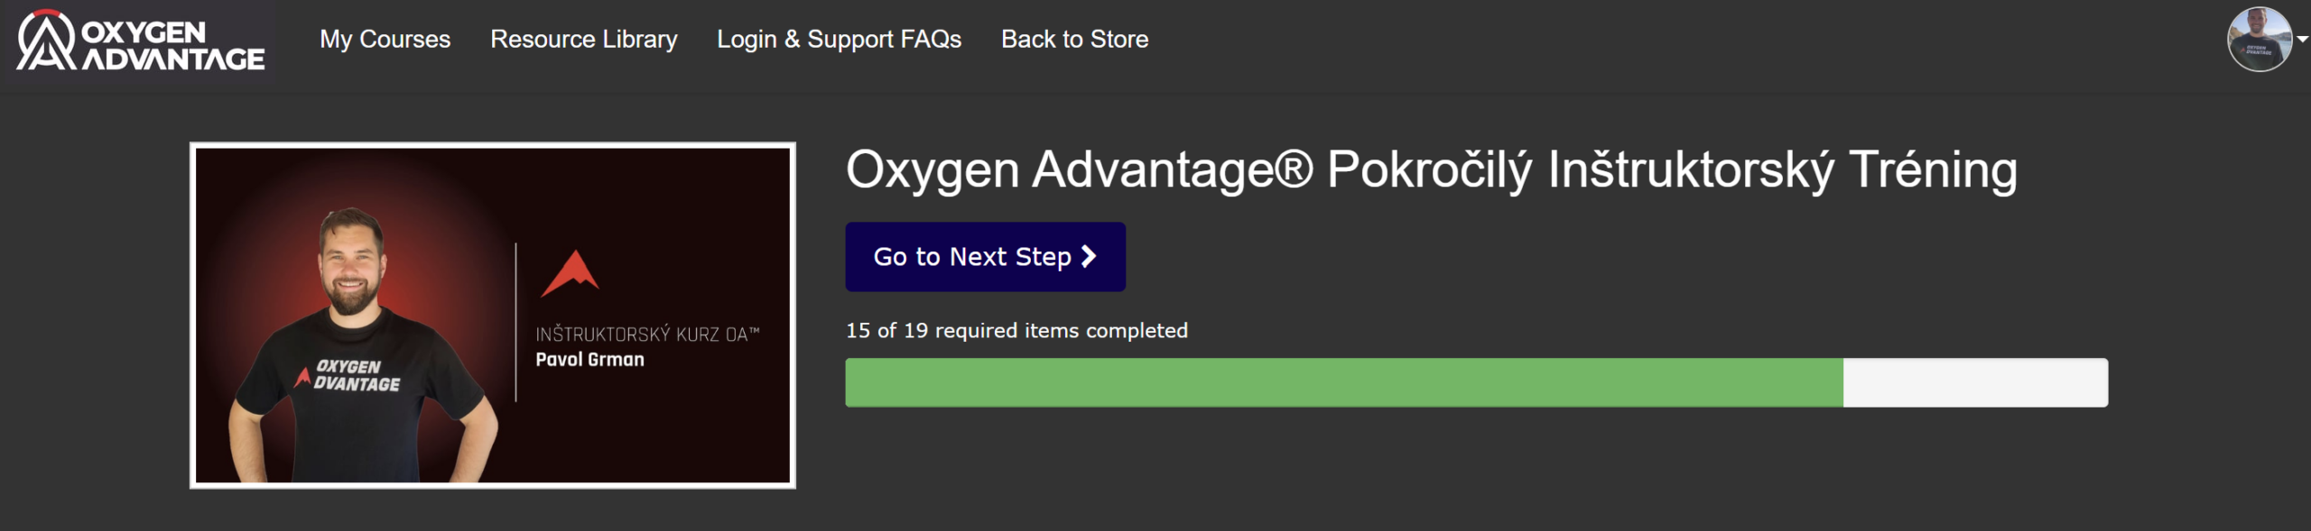Click the Oxygen Advantage logo on instructor's t-shirt
This screenshot has height=531, width=2311.
point(348,376)
